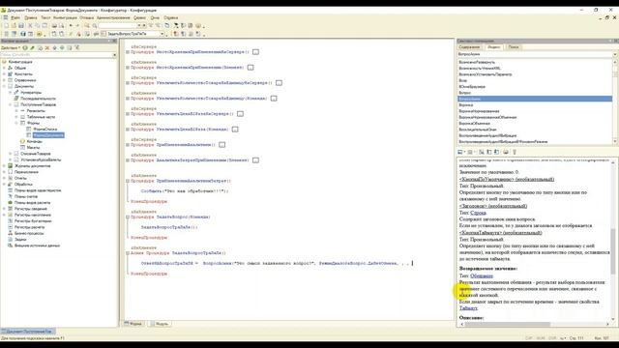Image resolution: width=619 pixels, height=348 pixels.
Task: Open the index search field dropdown arrow
Action: 615,54
